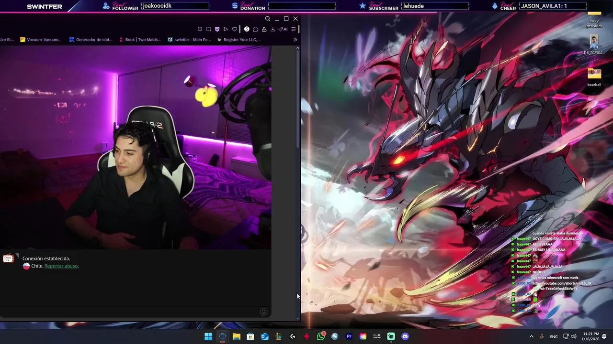
Task: Open the bus y pescados desktop folder
Action: point(594,19)
